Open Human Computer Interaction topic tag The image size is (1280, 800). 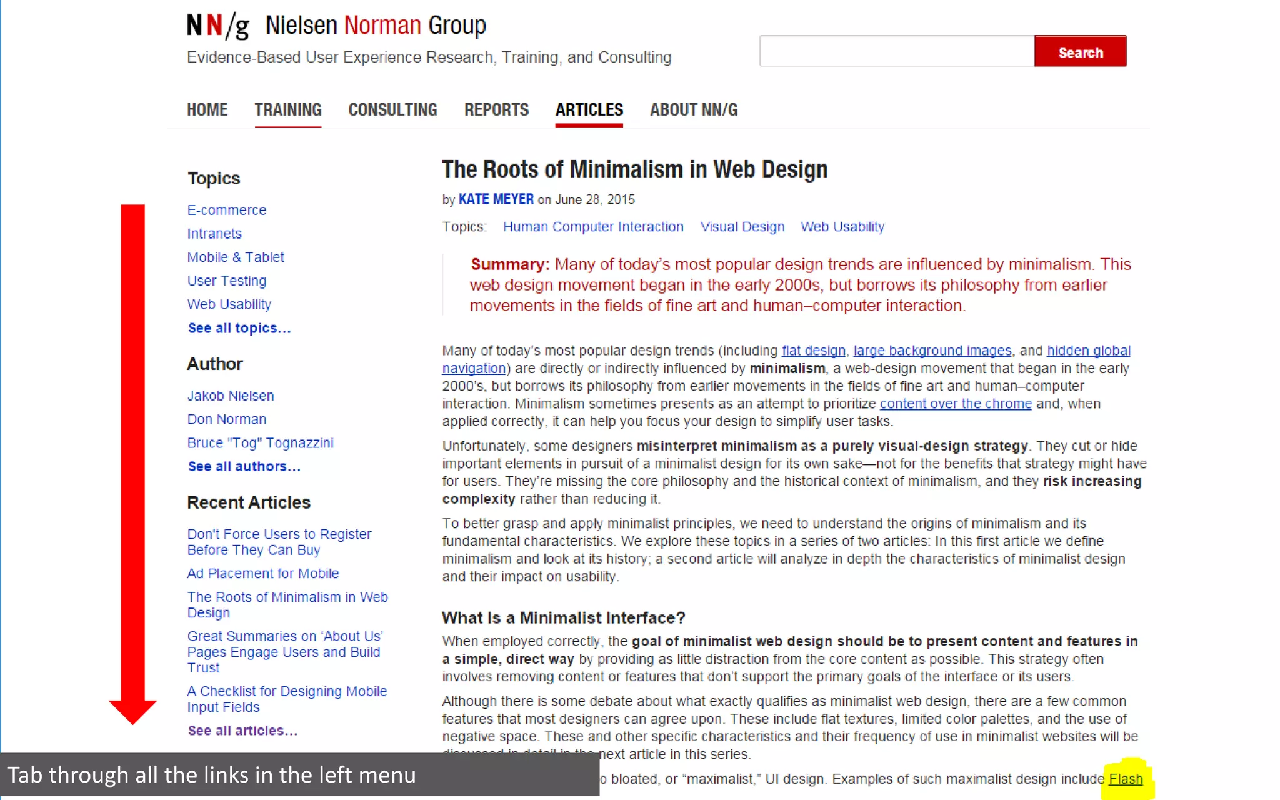click(592, 227)
